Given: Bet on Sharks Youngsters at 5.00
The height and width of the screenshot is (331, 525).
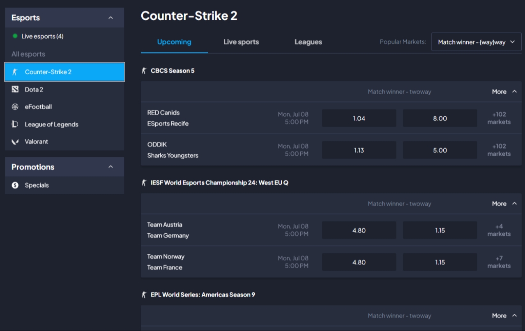Looking at the screenshot, I should 440,150.
